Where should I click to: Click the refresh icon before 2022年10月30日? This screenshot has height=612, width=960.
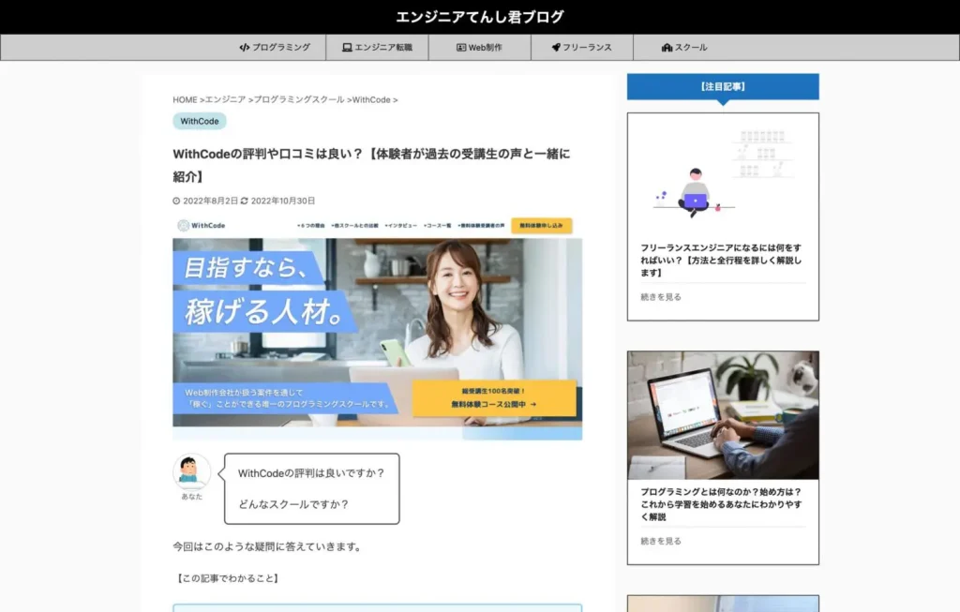pyautogui.click(x=245, y=201)
